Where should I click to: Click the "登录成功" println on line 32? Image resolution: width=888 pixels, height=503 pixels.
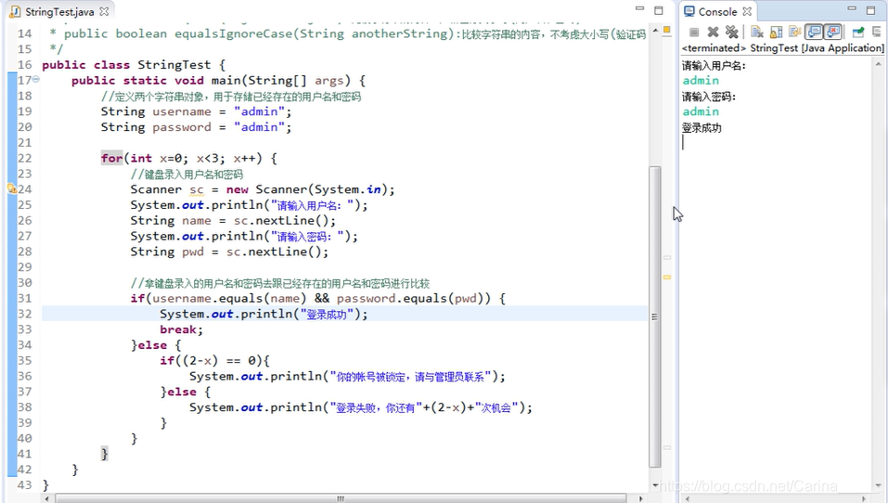tap(264, 314)
